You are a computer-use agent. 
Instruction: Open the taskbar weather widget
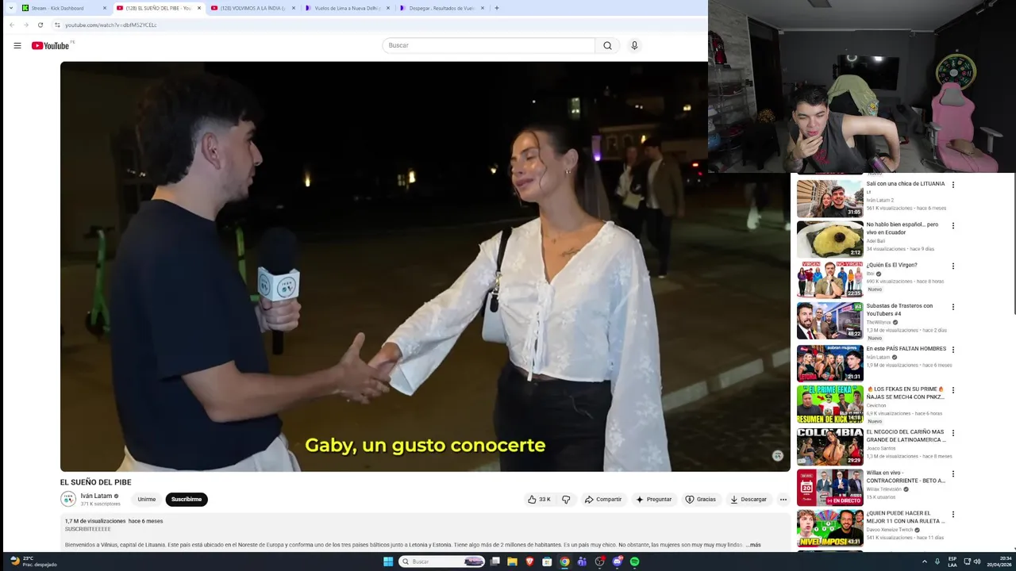tap(33, 561)
